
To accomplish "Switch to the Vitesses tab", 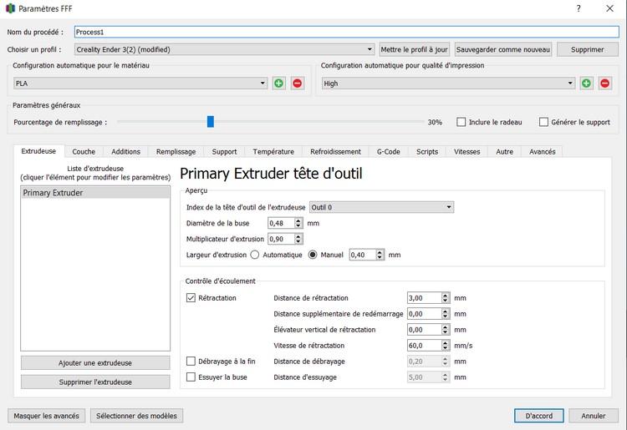I will [466, 152].
